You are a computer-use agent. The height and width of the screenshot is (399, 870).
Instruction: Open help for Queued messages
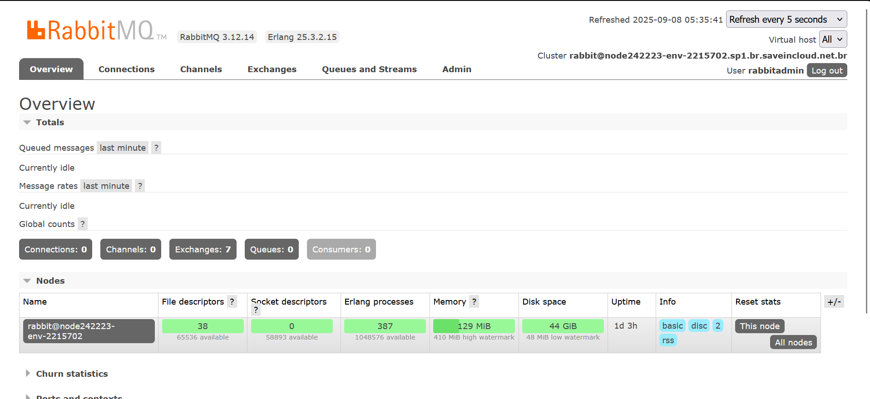pyautogui.click(x=156, y=148)
